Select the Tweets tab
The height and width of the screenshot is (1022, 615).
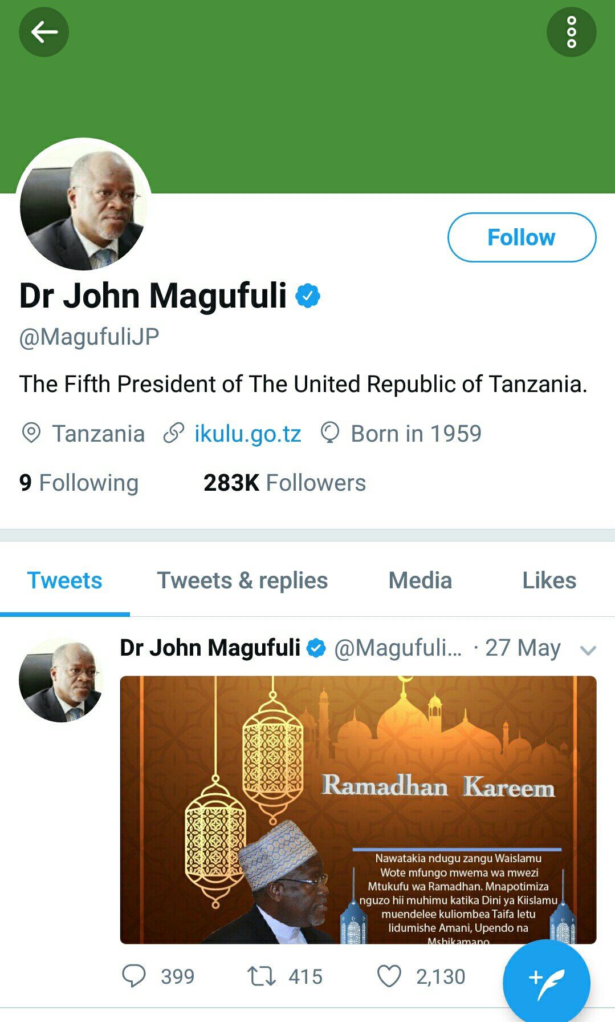pos(65,580)
